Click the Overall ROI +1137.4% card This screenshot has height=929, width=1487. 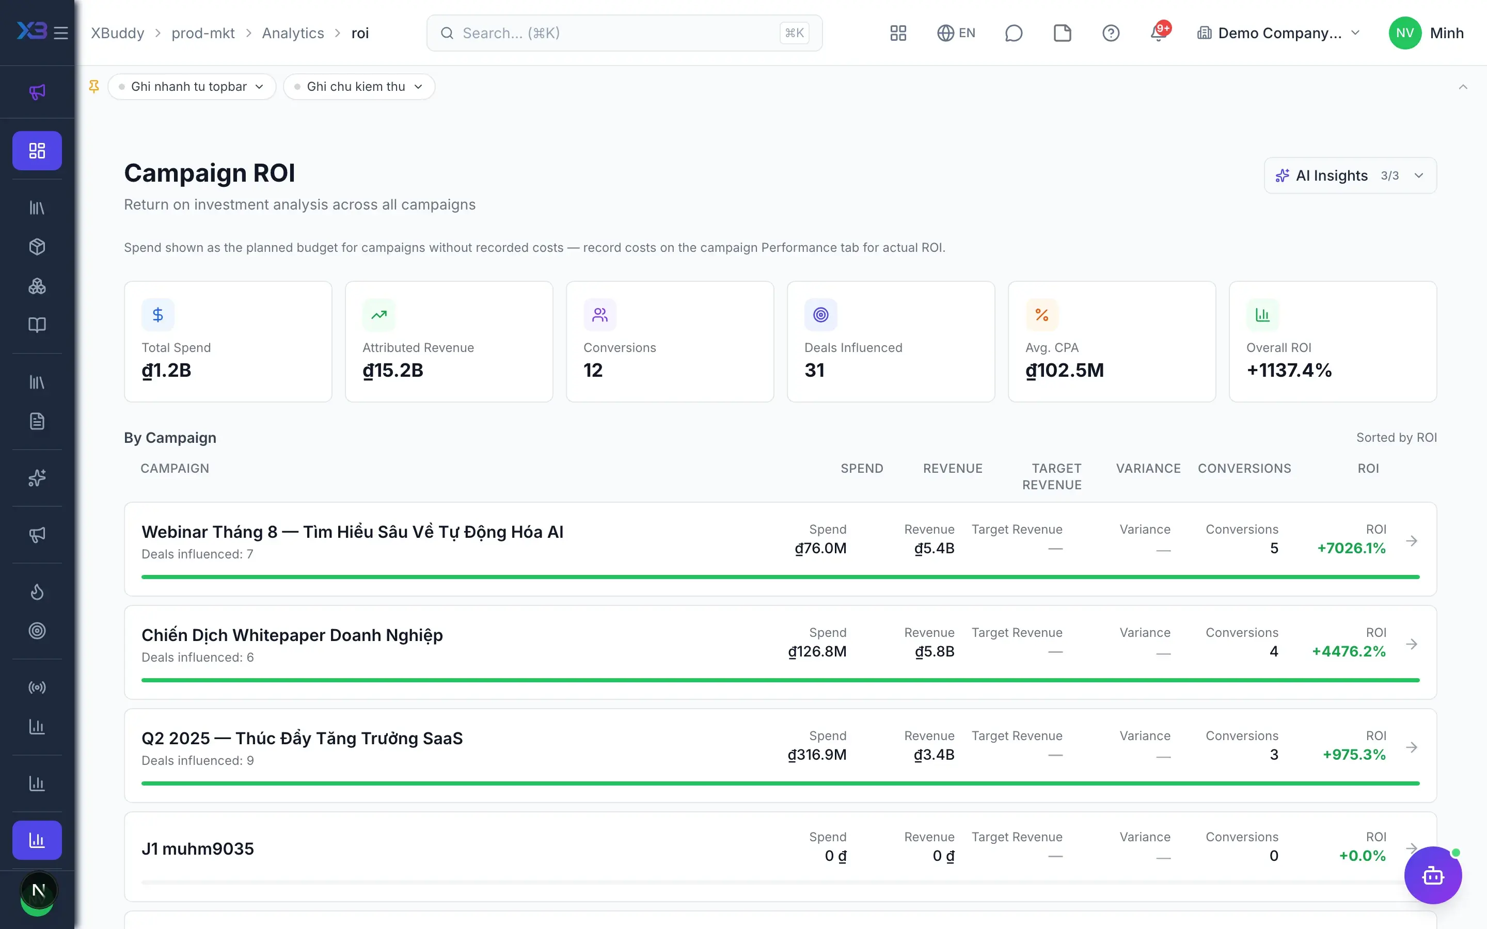tap(1332, 342)
